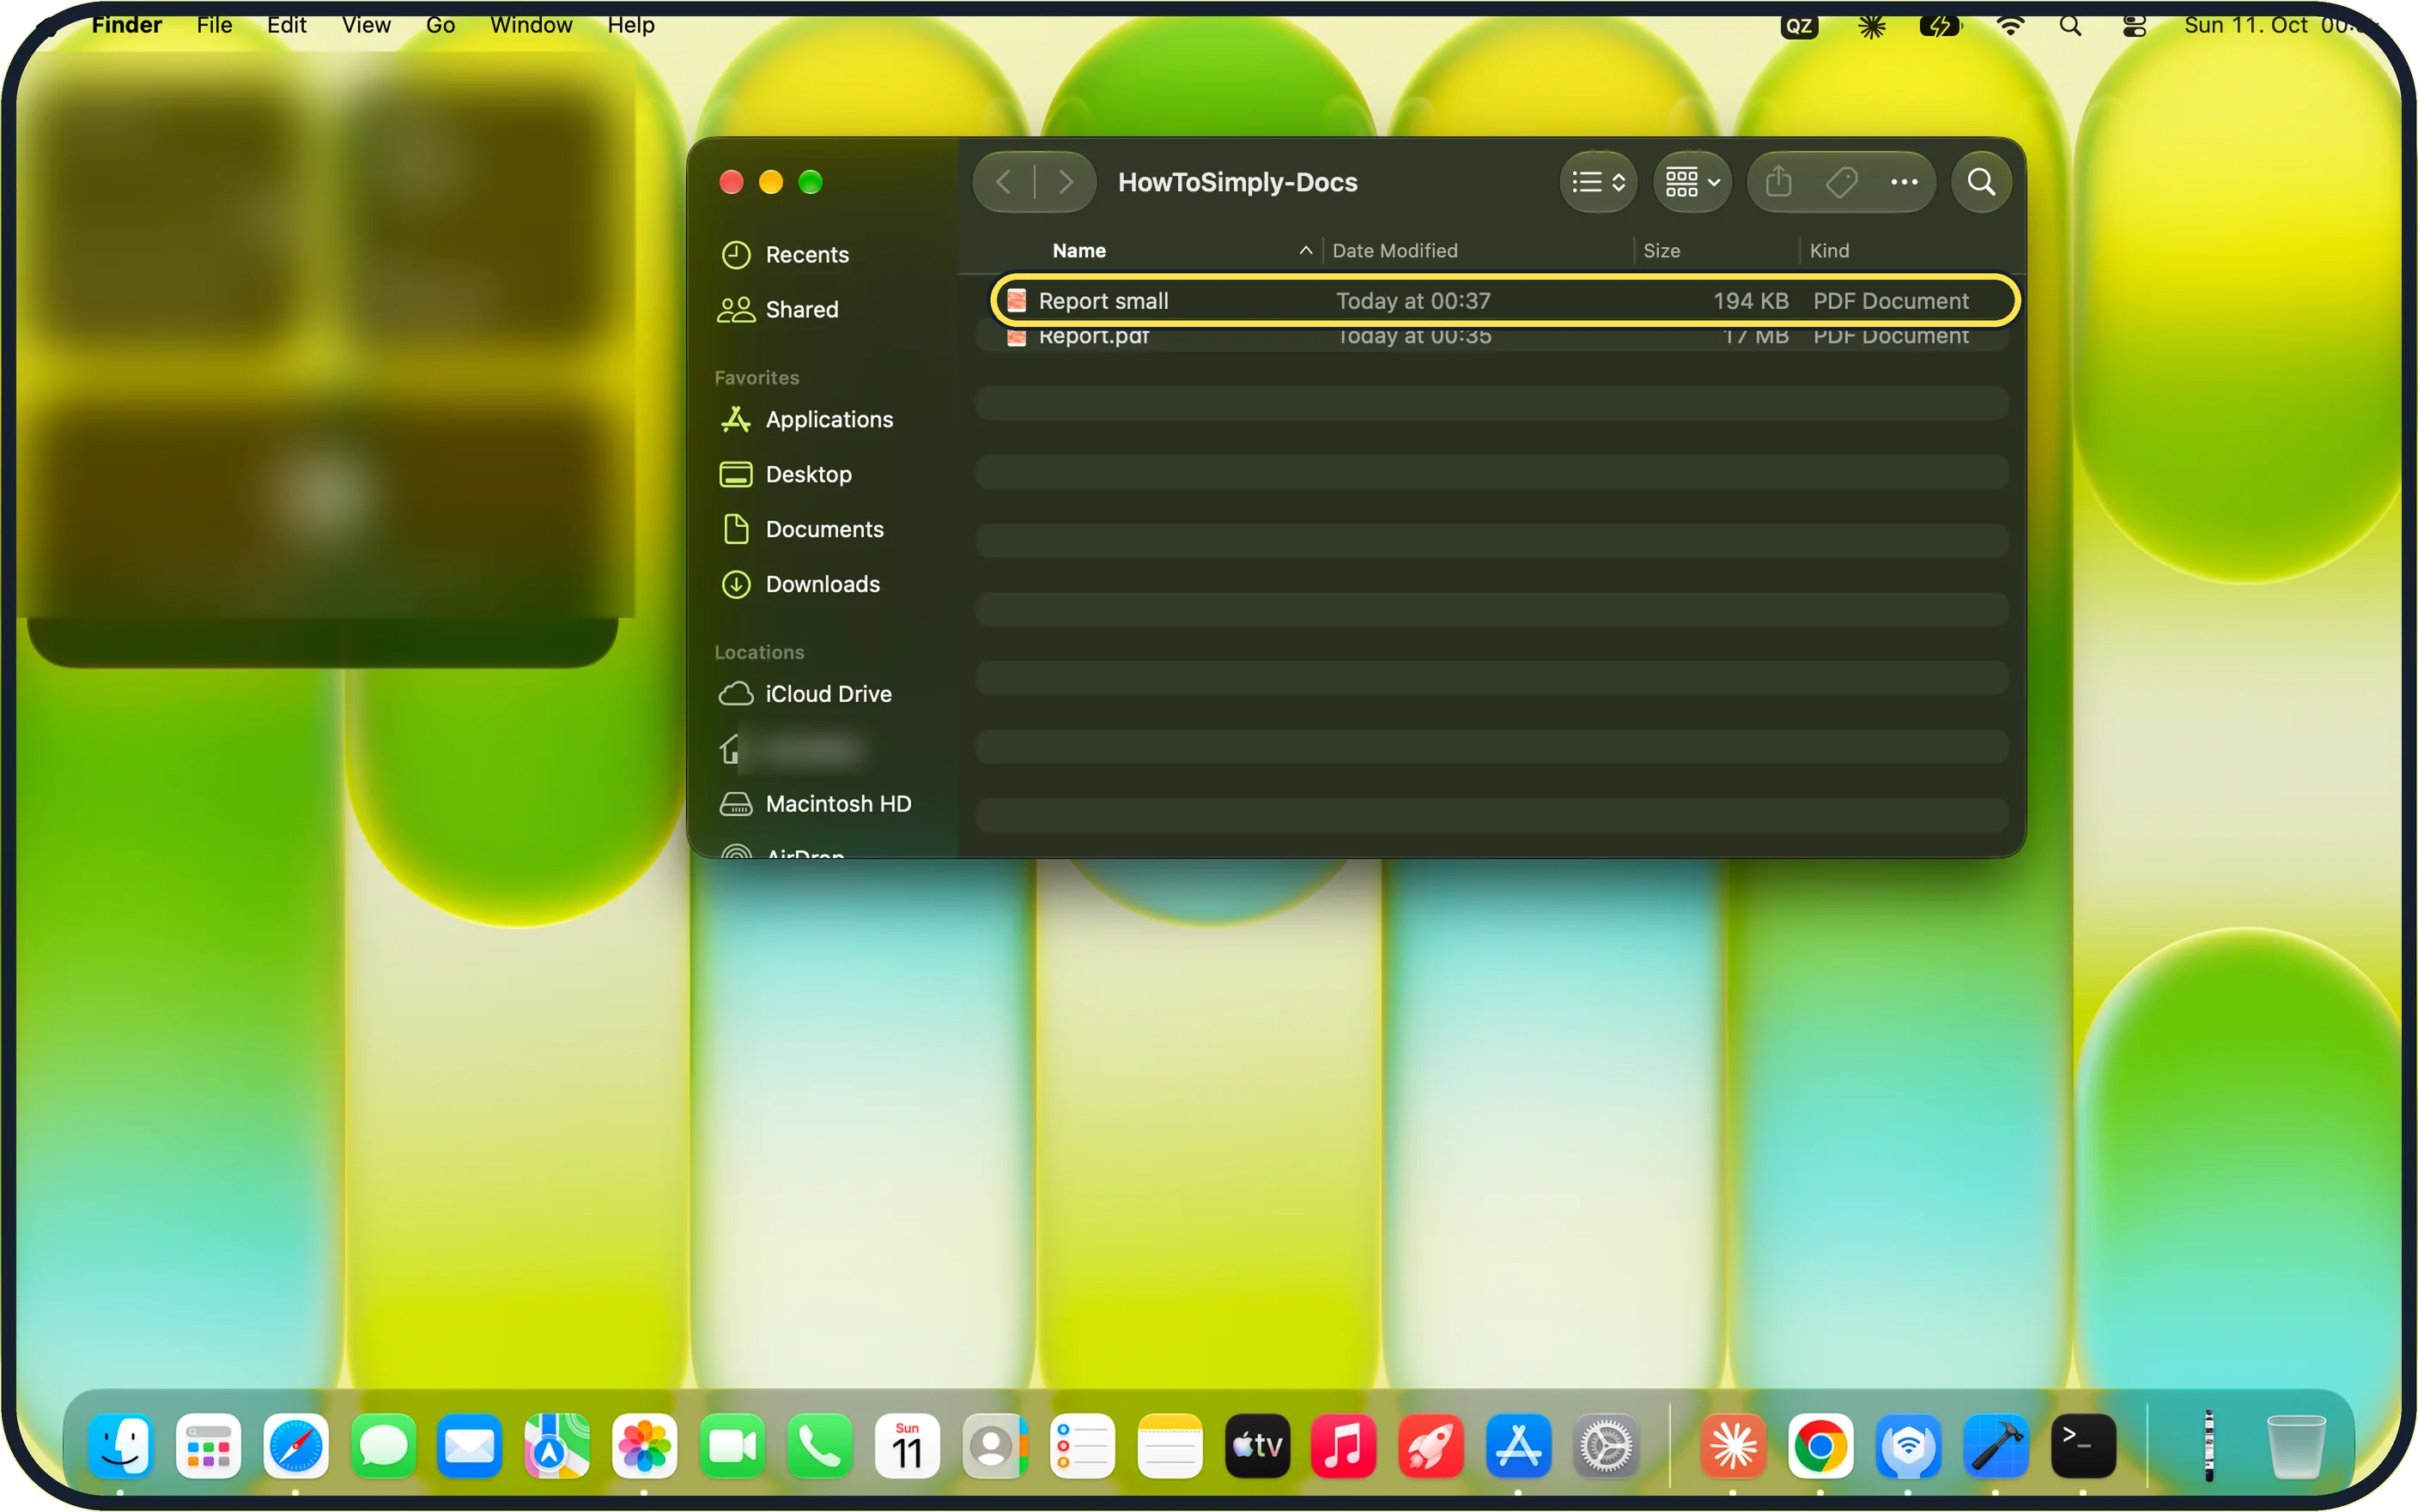Viewport: 2418px width, 1512px height.
Task: Open the More actions ellipsis menu
Action: coord(1904,182)
